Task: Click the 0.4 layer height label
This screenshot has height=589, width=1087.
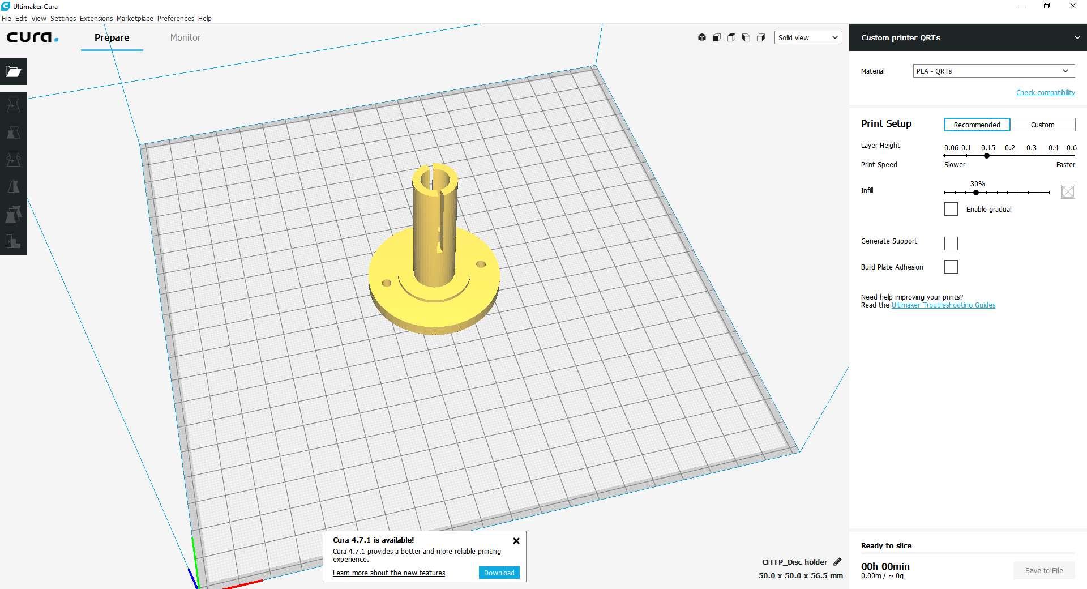Action: click(1053, 147)
